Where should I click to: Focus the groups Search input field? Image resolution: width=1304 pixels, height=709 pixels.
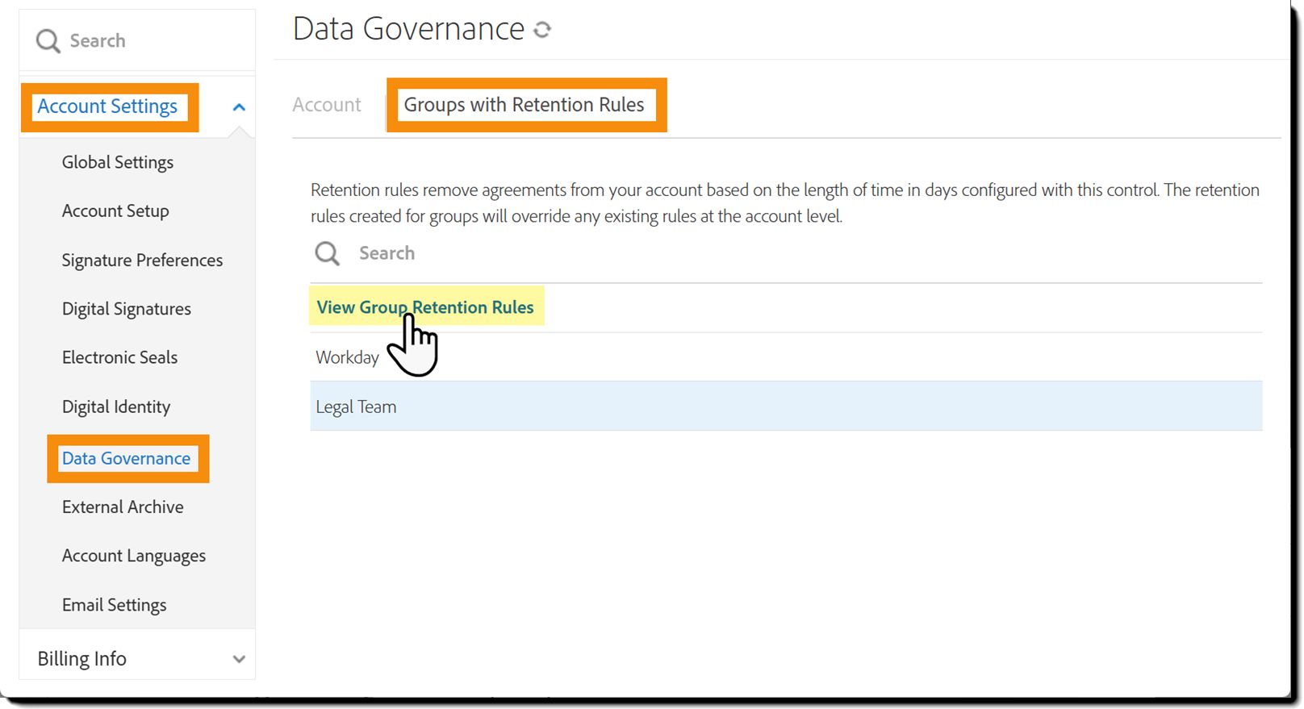pyautogui.click(x=786, y=253)
